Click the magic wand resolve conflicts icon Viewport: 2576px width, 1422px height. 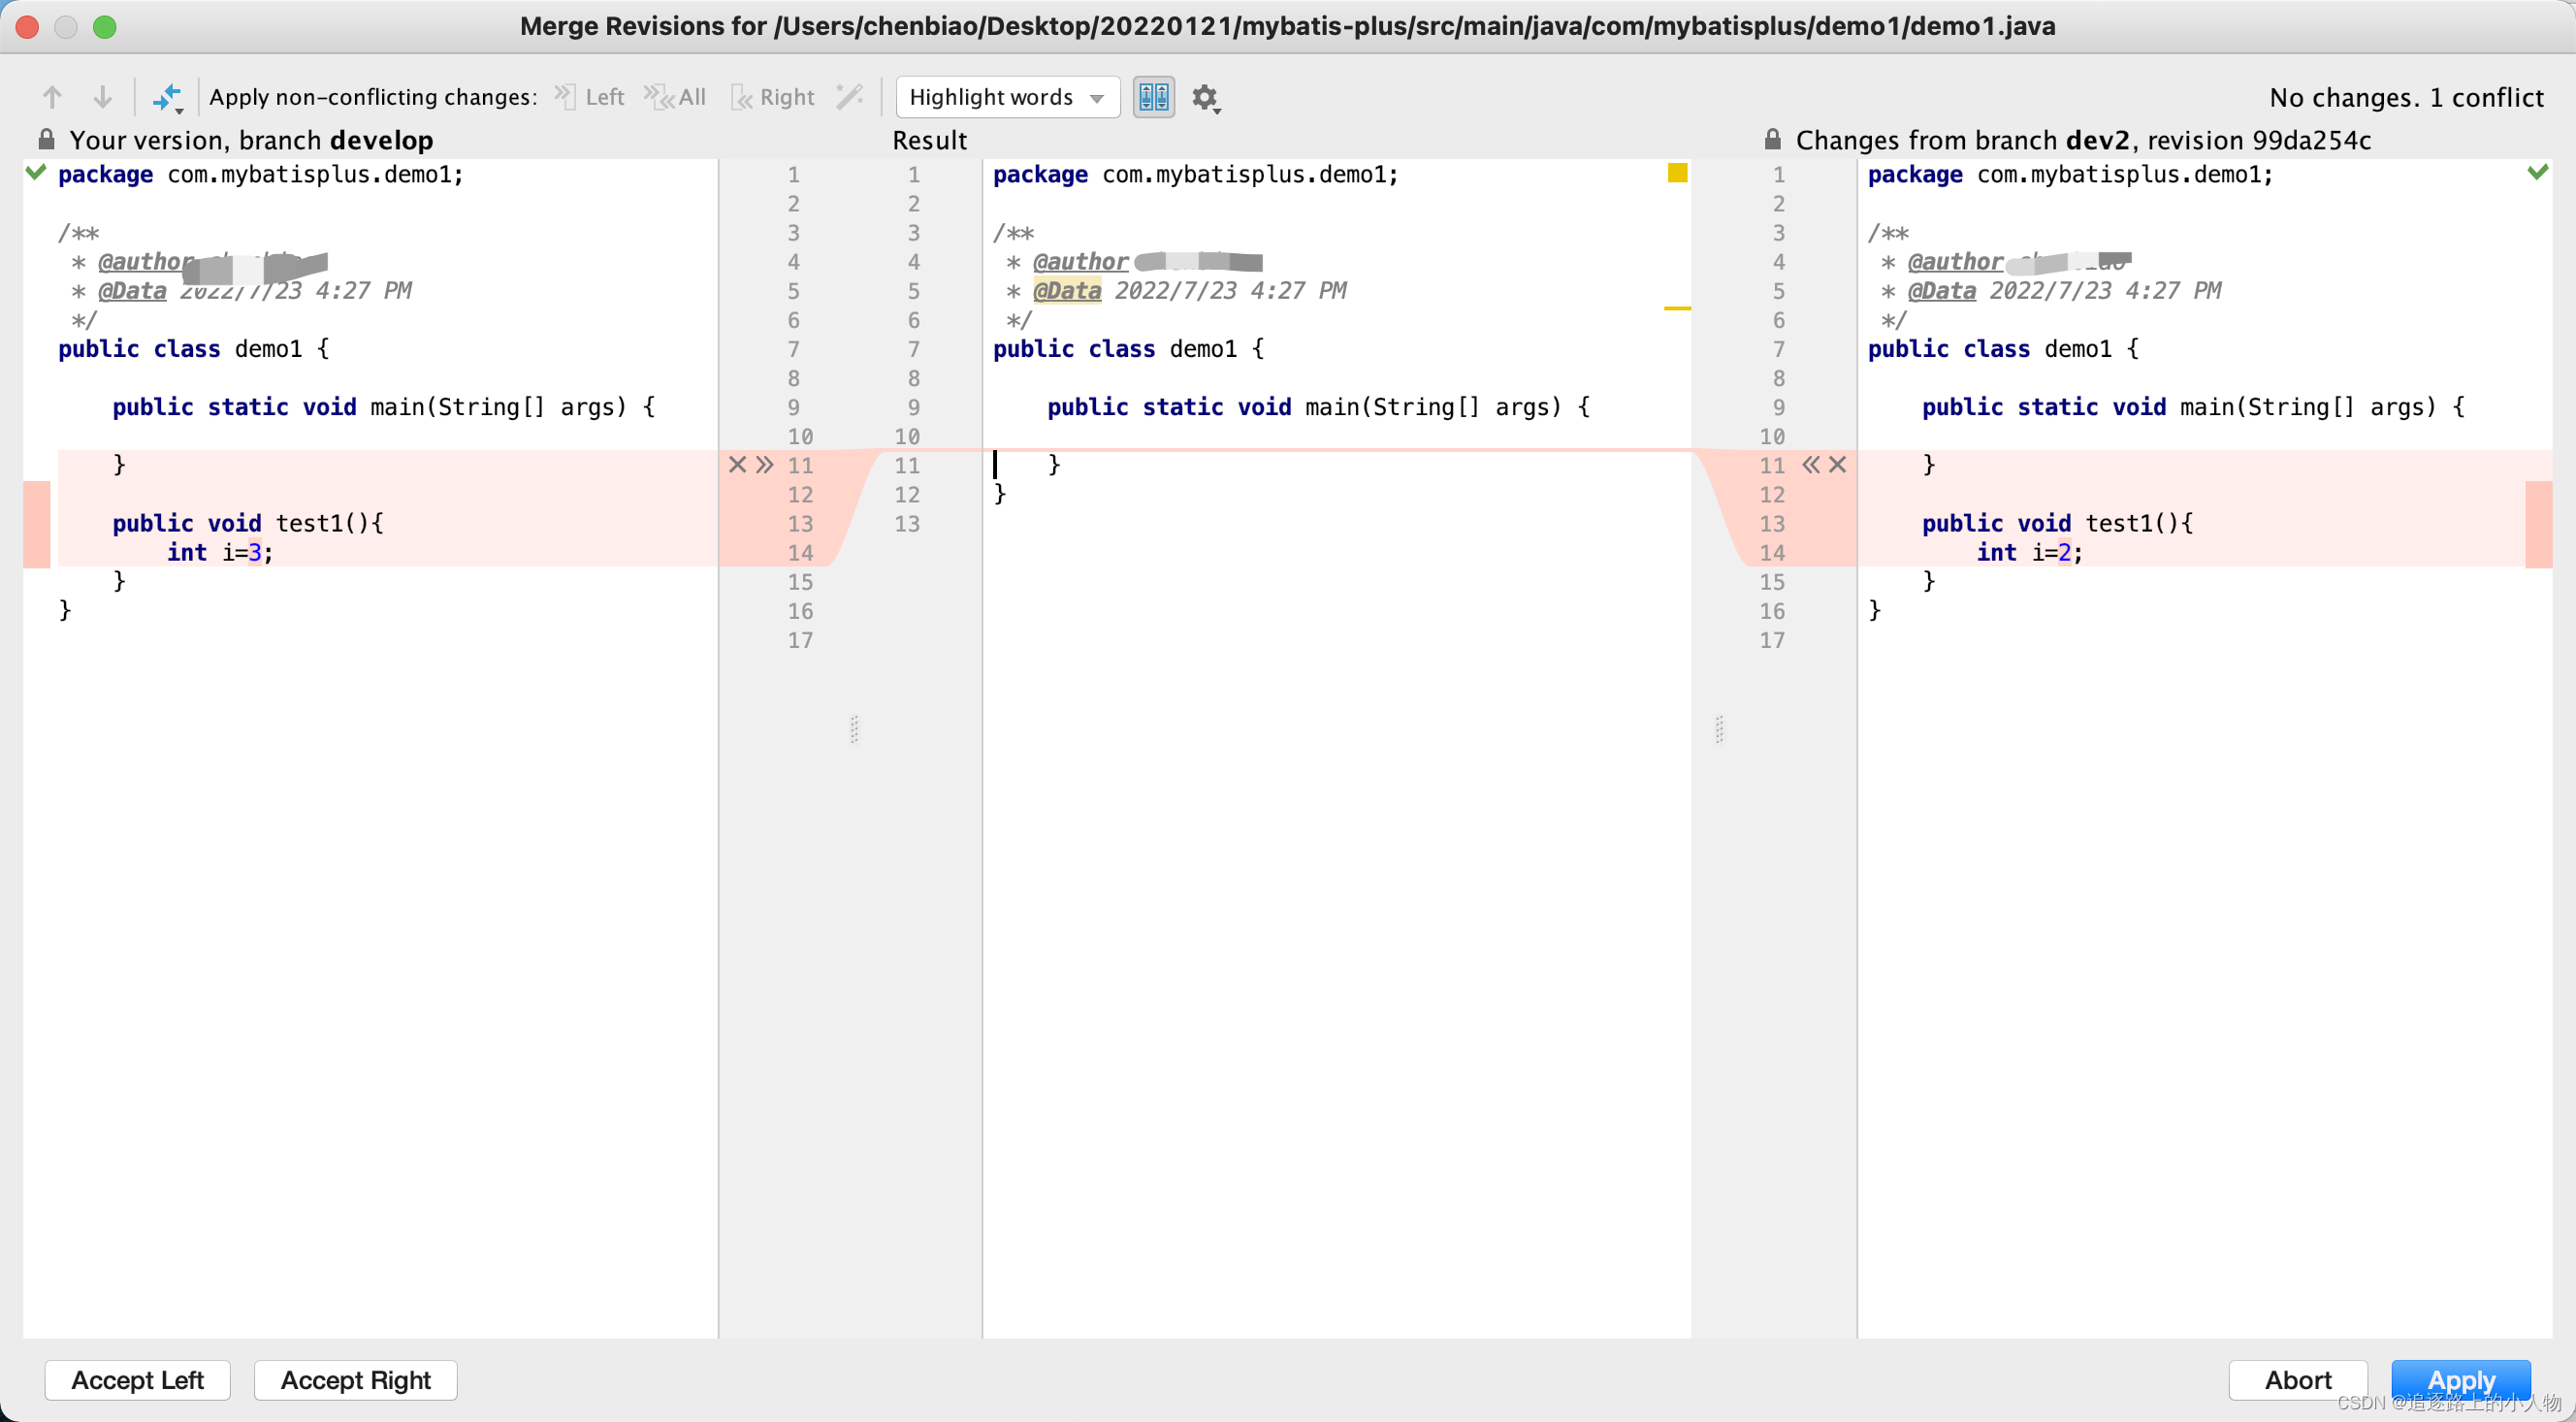point(849,97)
